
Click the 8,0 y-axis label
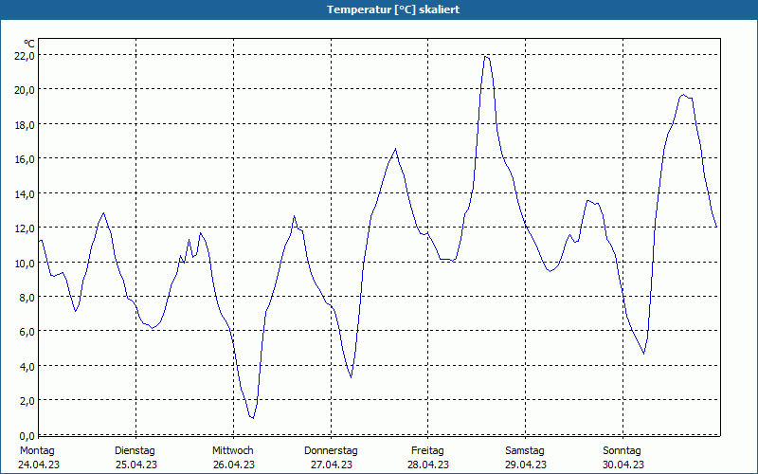point(27,298)
